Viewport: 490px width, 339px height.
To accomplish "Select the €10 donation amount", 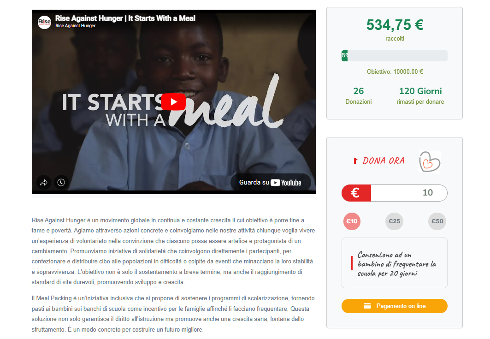I will tap(352, 221).
